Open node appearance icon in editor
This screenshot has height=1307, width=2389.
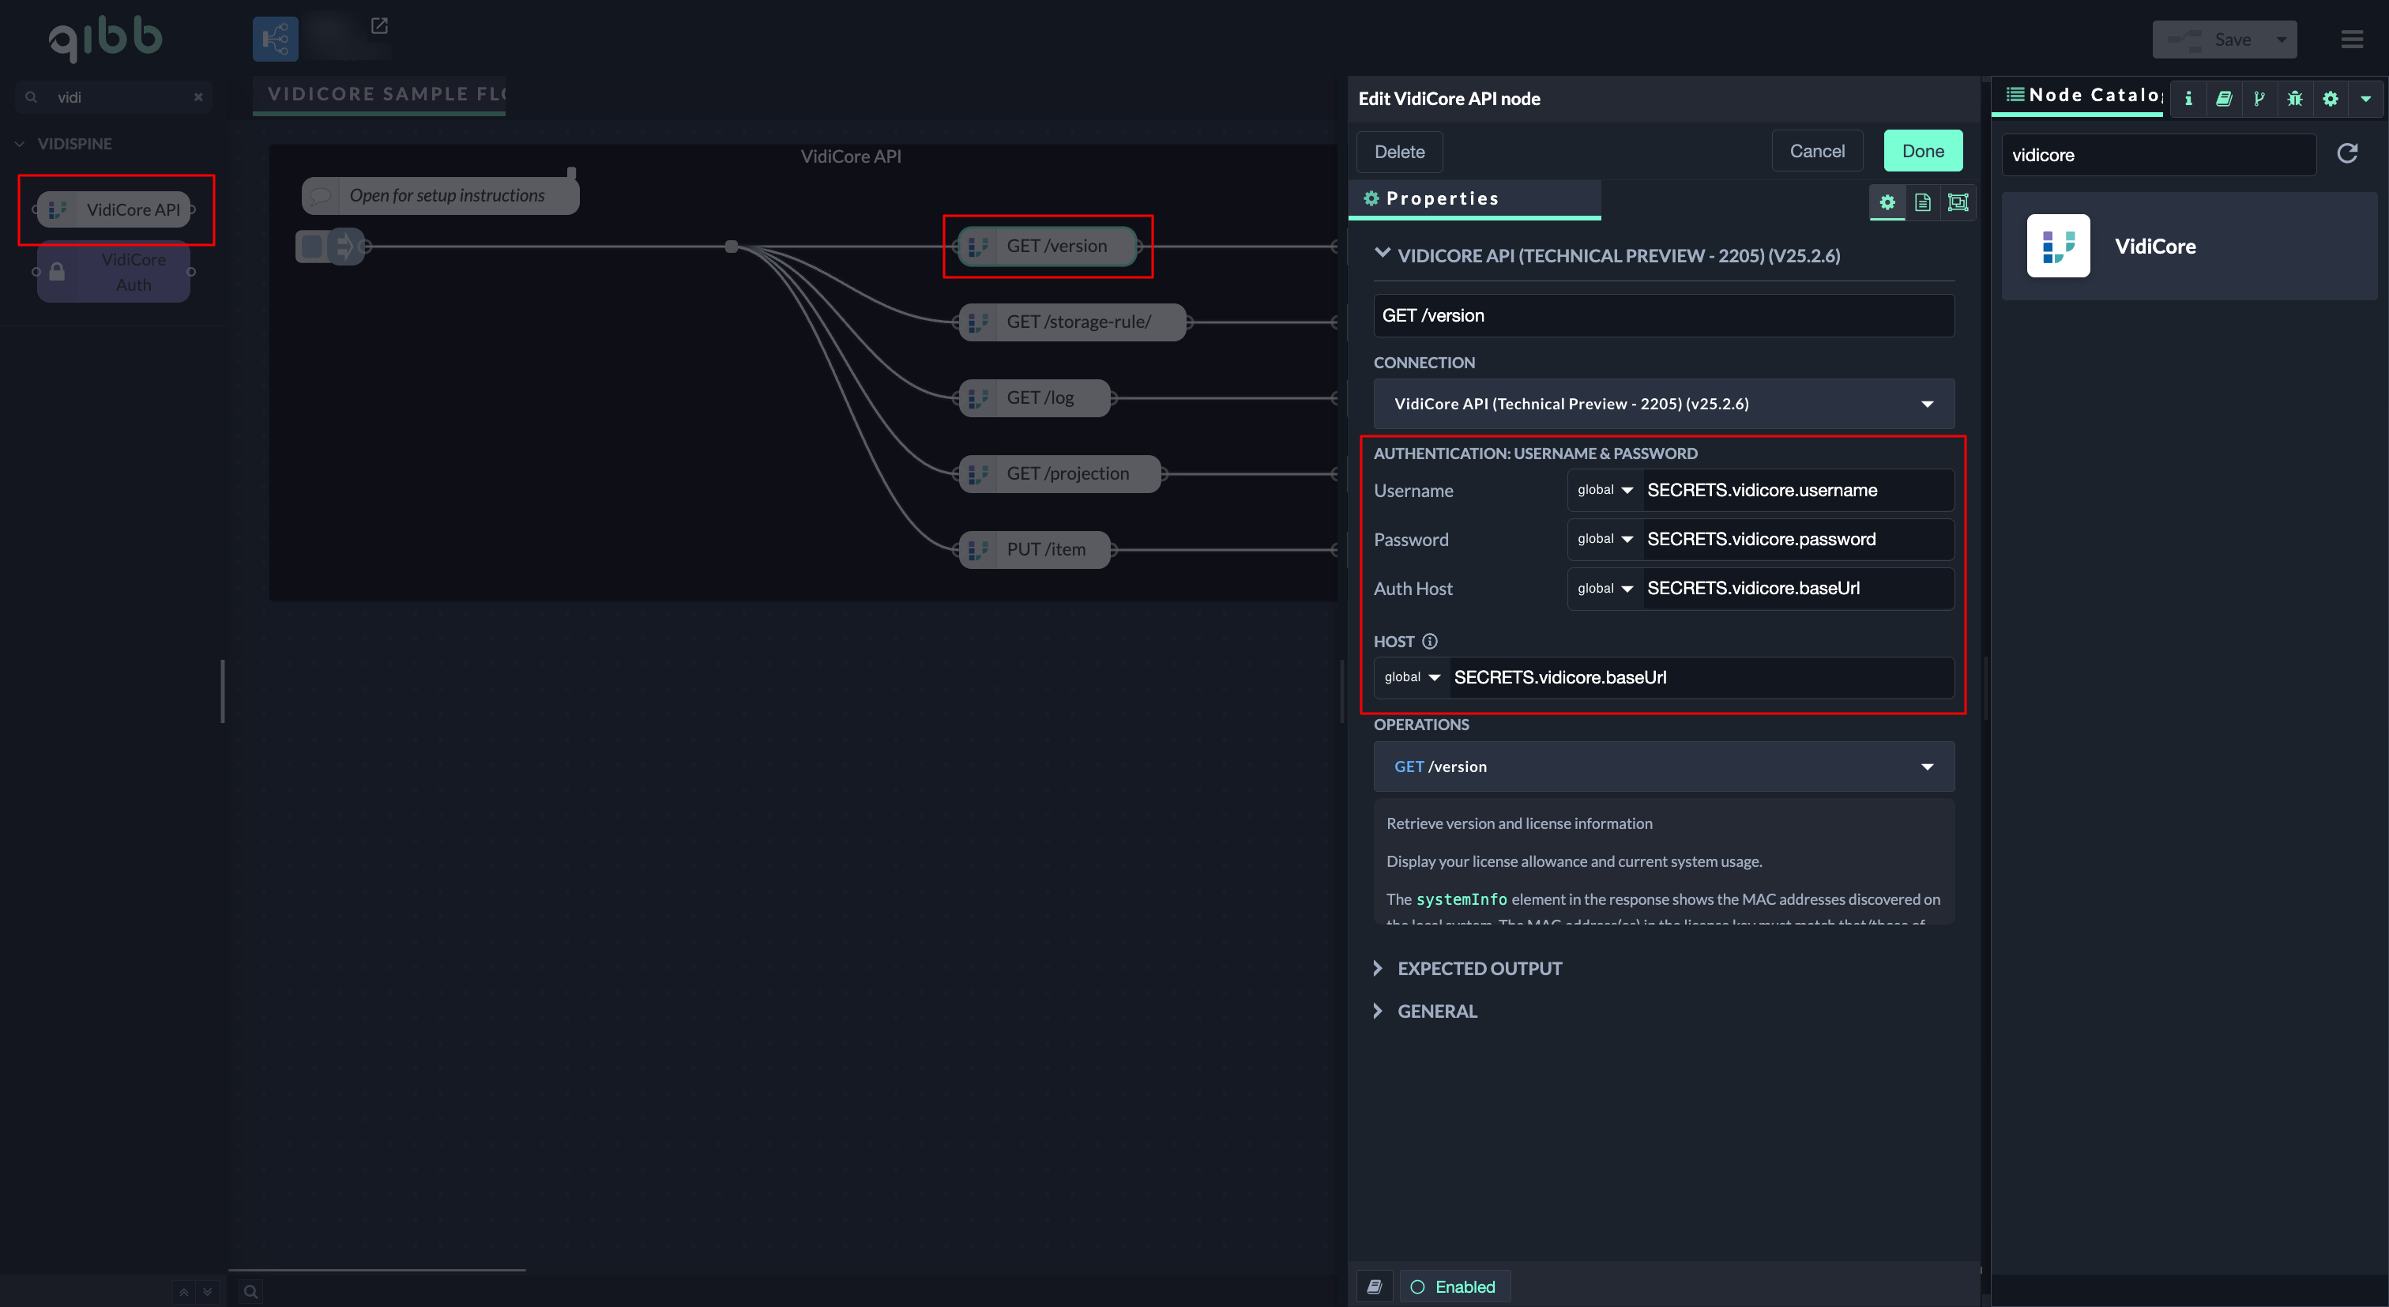(1958, 202)
